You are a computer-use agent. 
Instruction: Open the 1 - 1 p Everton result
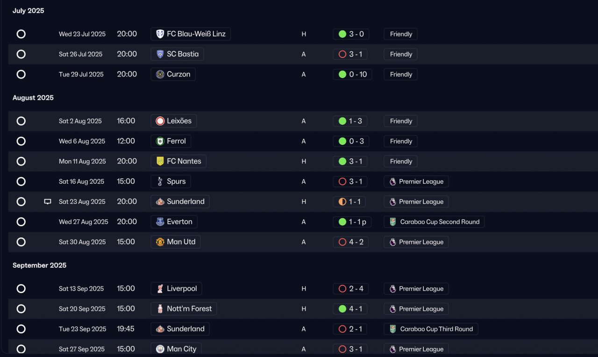click(352, 222)
